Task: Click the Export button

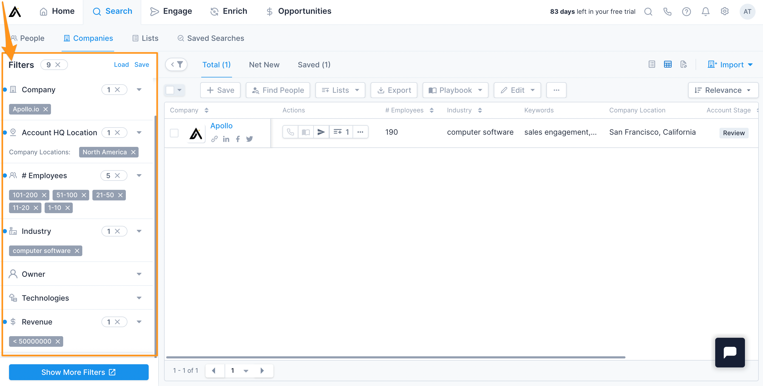Action: coord(394,90)
